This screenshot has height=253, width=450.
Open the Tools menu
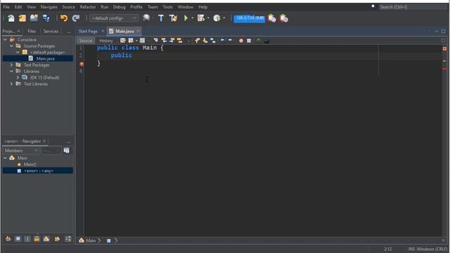click(x=167, y=7)
